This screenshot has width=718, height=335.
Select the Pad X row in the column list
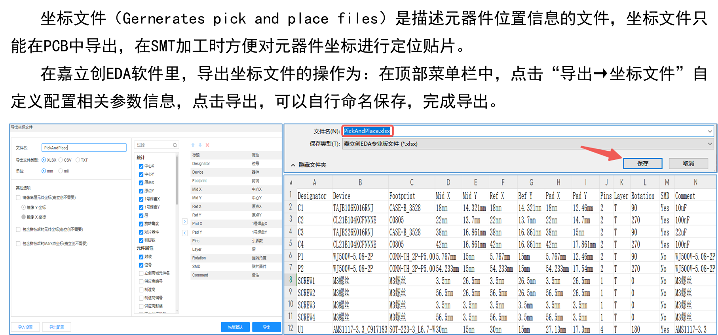(236, 223)
